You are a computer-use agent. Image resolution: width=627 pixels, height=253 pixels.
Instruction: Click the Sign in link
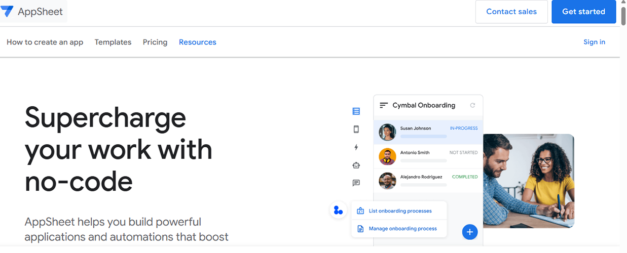(594, 42)
